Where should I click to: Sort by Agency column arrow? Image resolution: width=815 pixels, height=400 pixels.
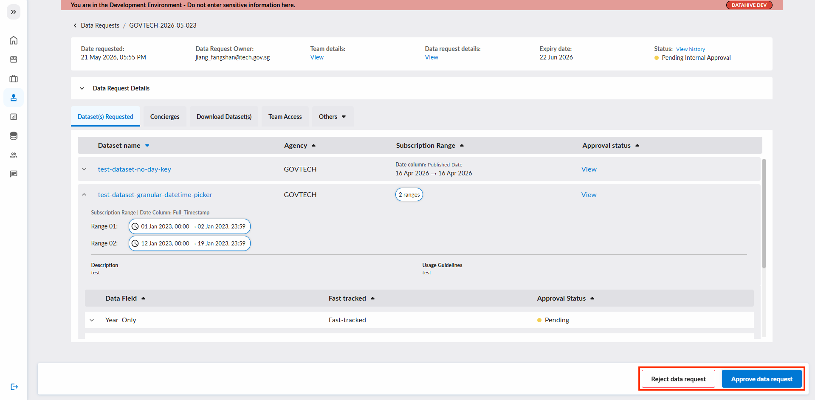(x=314, y=146)
